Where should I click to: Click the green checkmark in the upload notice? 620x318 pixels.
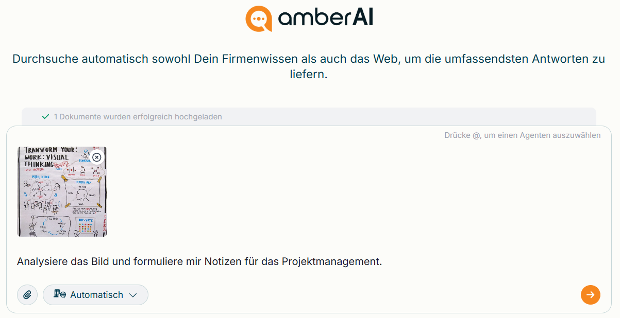click(46, 117)
